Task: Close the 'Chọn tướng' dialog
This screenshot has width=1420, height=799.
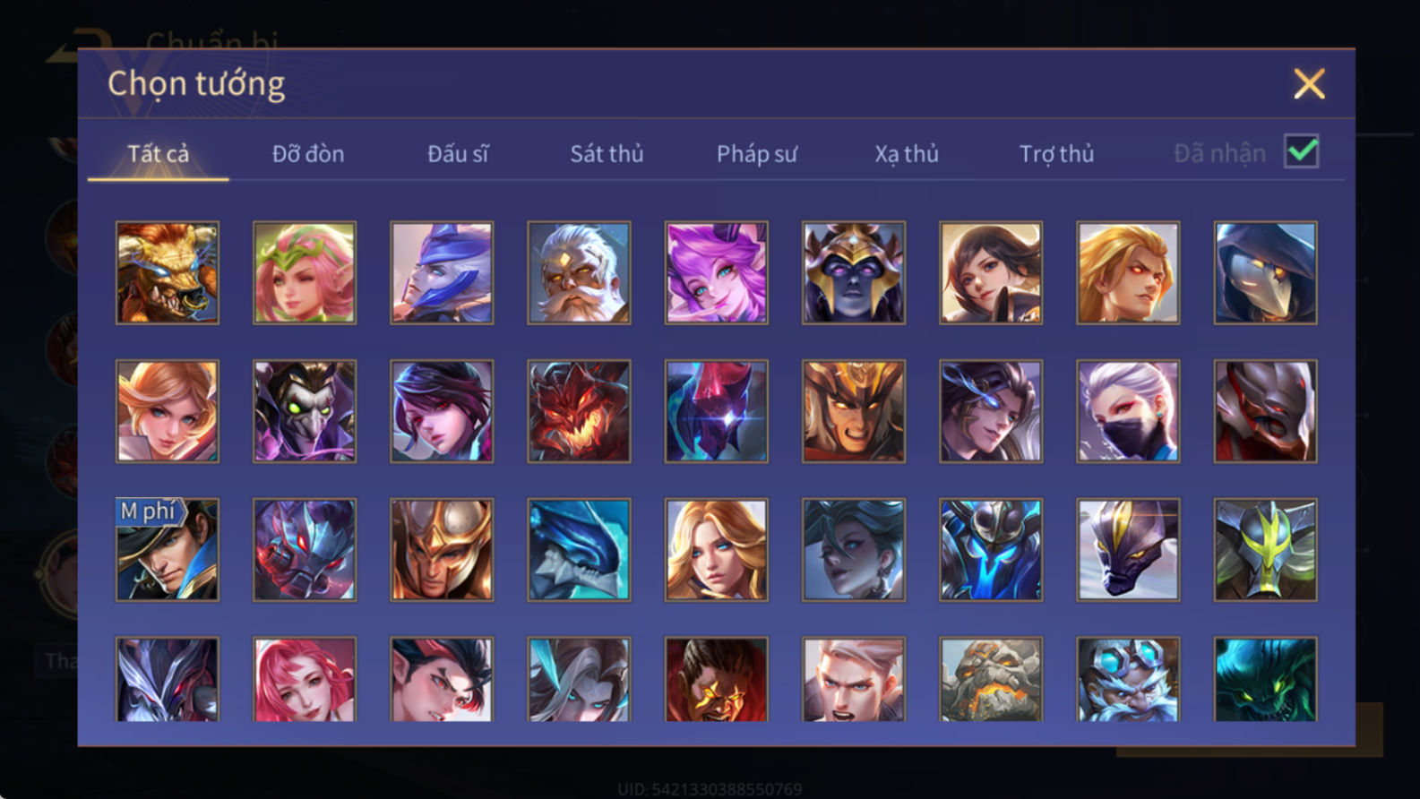Action: (x=1309, y=84)
